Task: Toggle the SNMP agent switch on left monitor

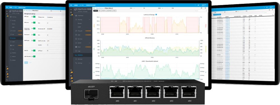Action: (33, 40)
